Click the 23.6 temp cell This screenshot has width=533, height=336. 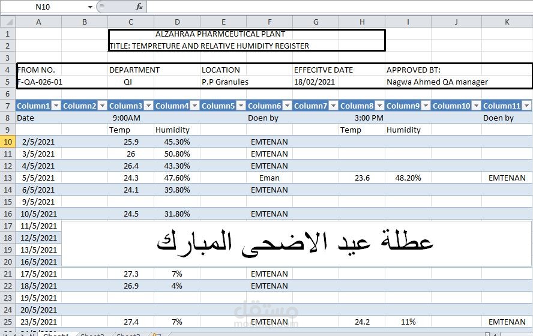pos(362,178)
